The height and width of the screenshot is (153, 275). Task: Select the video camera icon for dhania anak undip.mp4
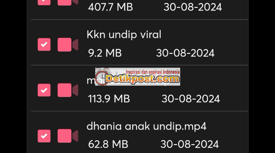tap(68, 136)
